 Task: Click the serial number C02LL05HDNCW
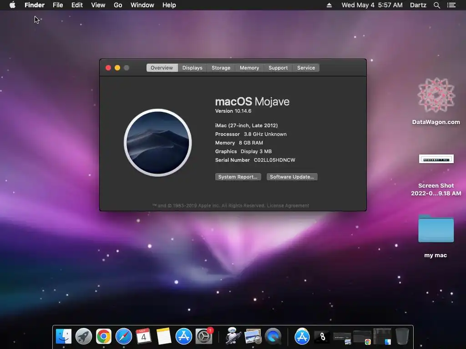coord(274,160)
